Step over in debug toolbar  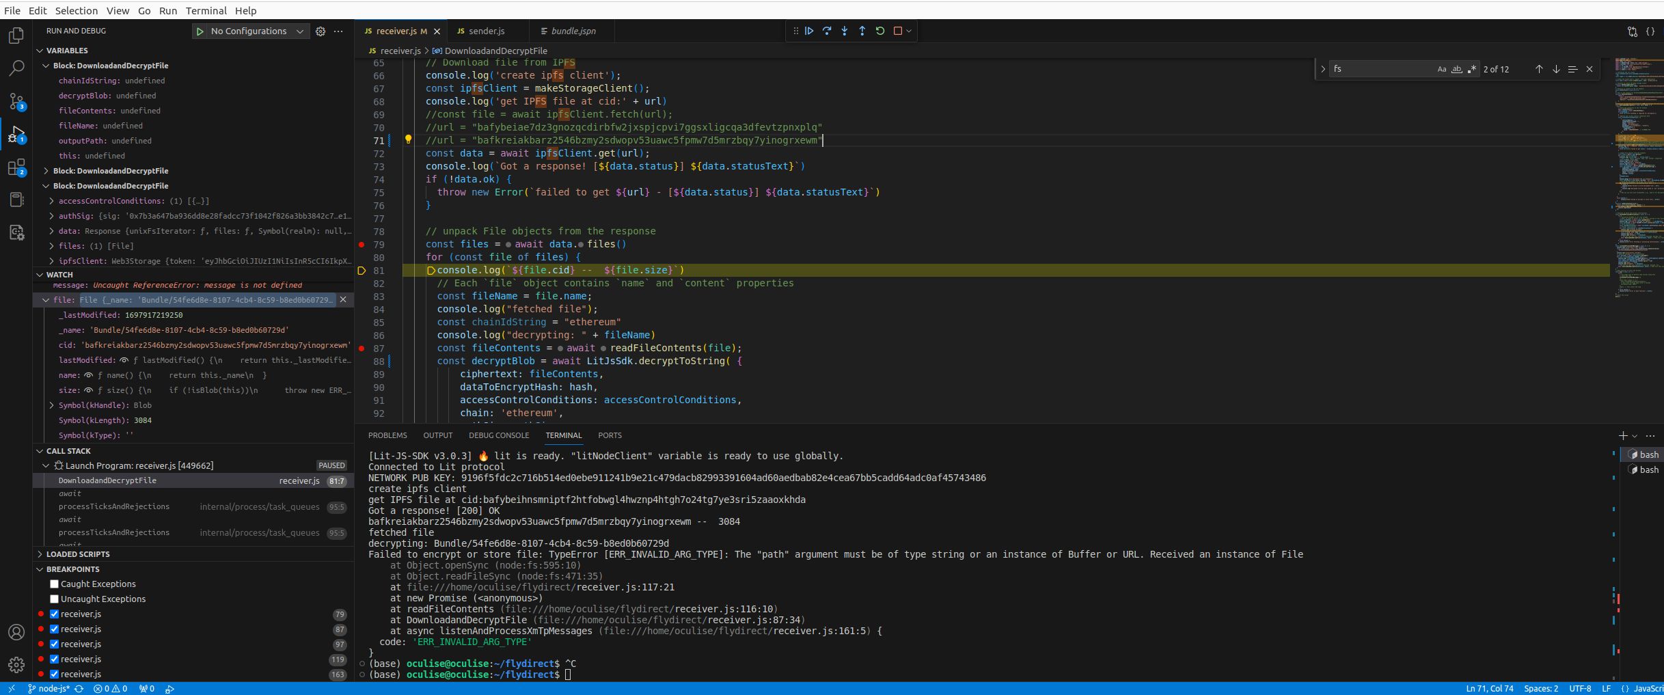(x=827, y=31)
